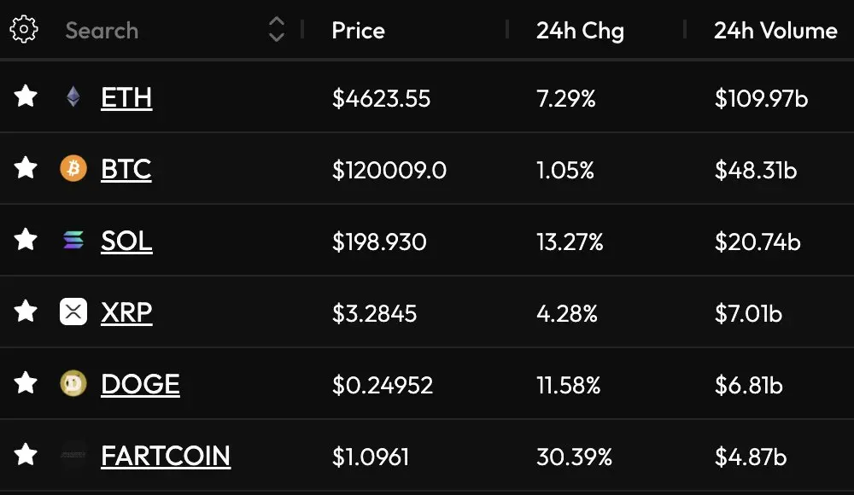Sort by 24h Volume column header
The height and width of the screenshot is (495, 854).
point(775,31)
